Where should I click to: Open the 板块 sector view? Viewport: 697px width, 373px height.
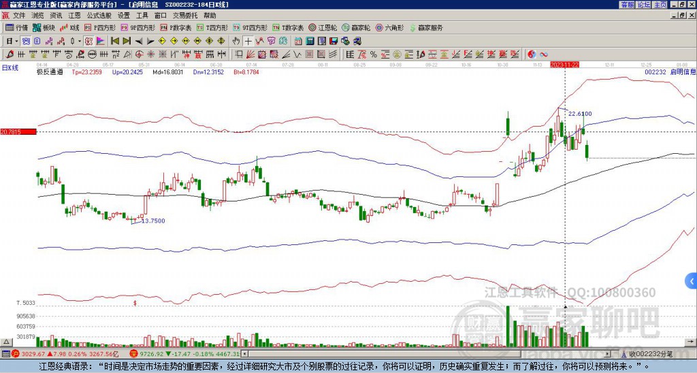point(44,27)
